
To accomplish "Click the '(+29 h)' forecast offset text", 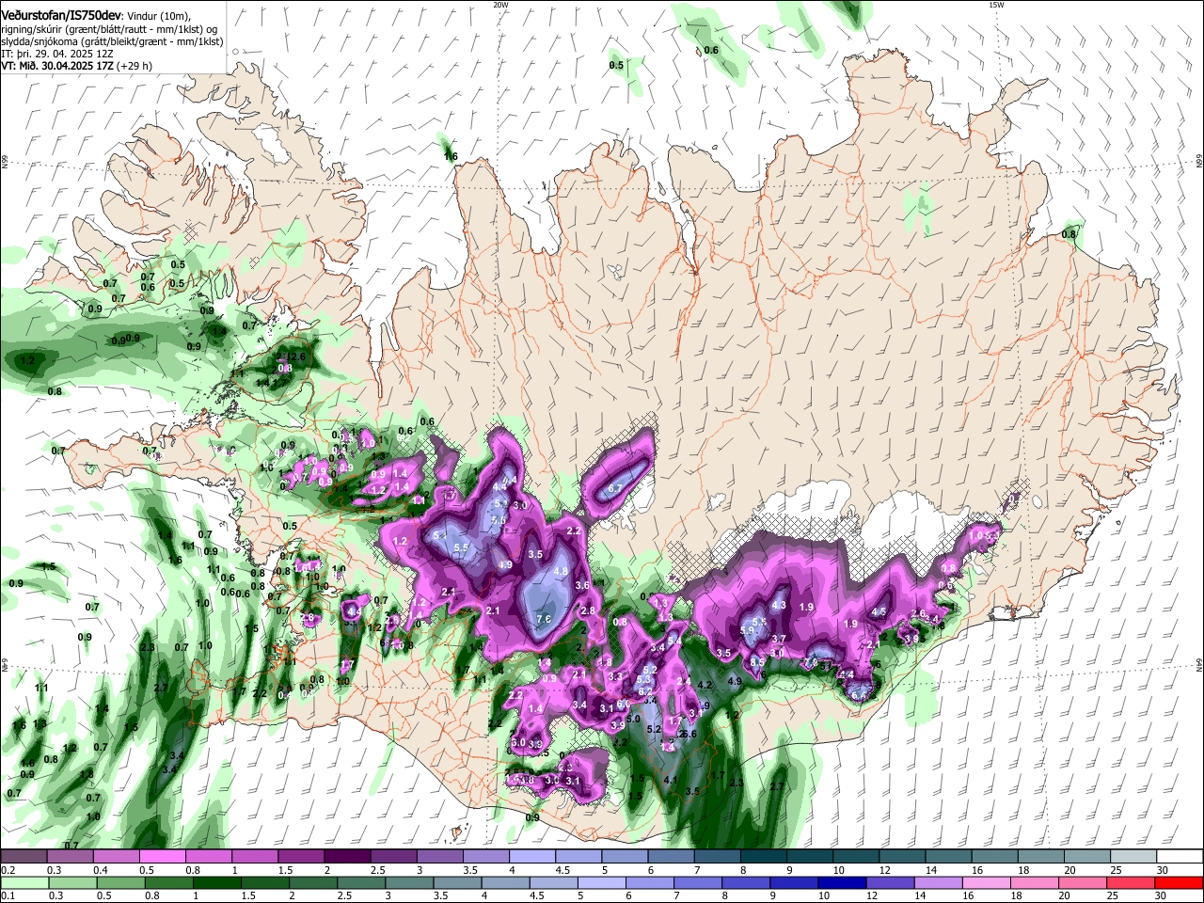I will click(135, 66).
